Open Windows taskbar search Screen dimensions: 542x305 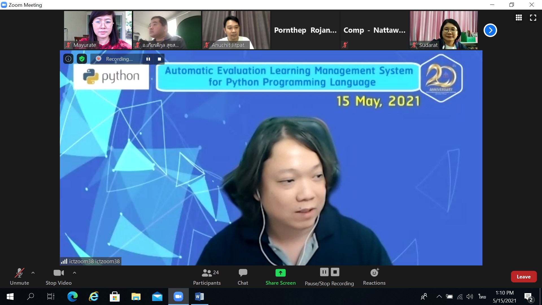click(x=30, y=297)
